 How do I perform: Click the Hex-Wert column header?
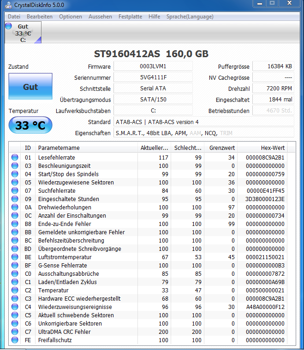coord(262,148)
